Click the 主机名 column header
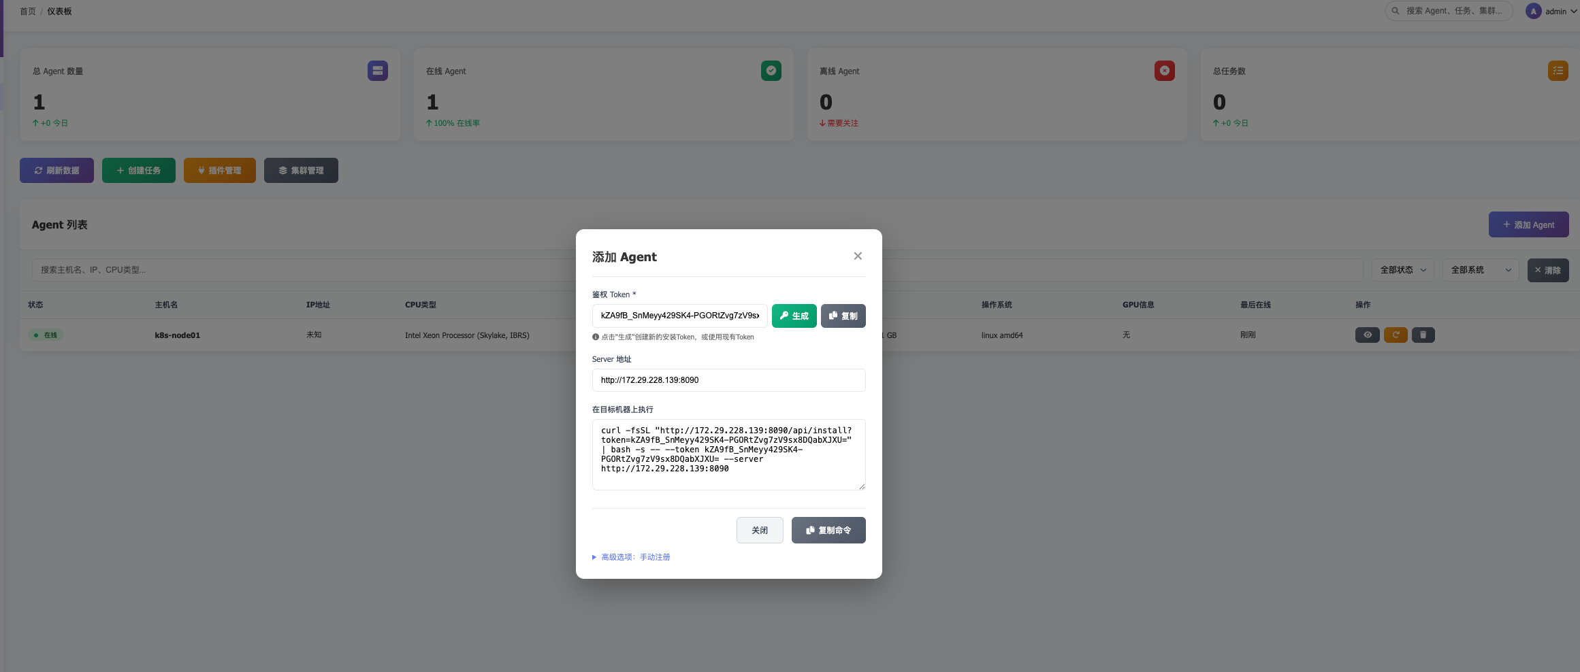Image resolution: width=1580 pixels, height=672 pixels. [x=166, y=305]
